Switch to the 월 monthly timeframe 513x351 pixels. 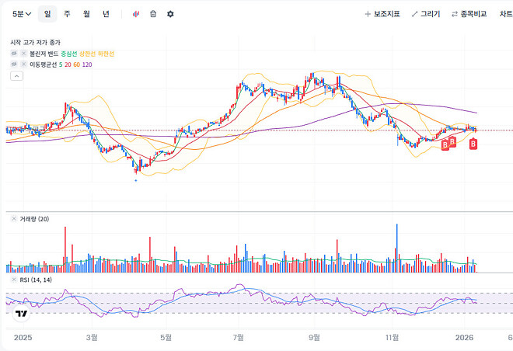(86, 14)
